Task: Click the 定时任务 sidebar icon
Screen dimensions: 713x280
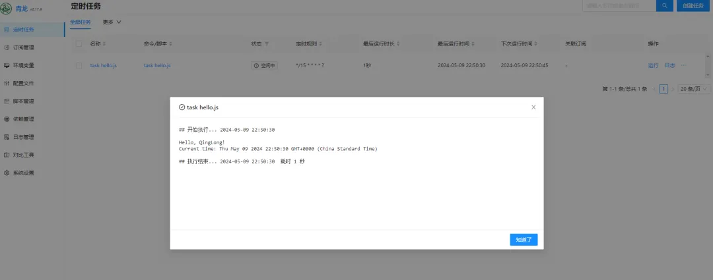Action: coord(7,29)
